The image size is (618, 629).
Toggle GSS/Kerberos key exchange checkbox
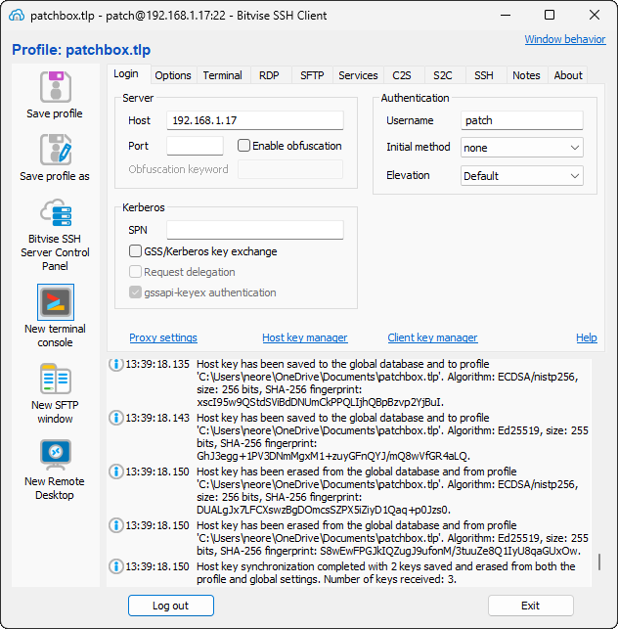[135, 251]
